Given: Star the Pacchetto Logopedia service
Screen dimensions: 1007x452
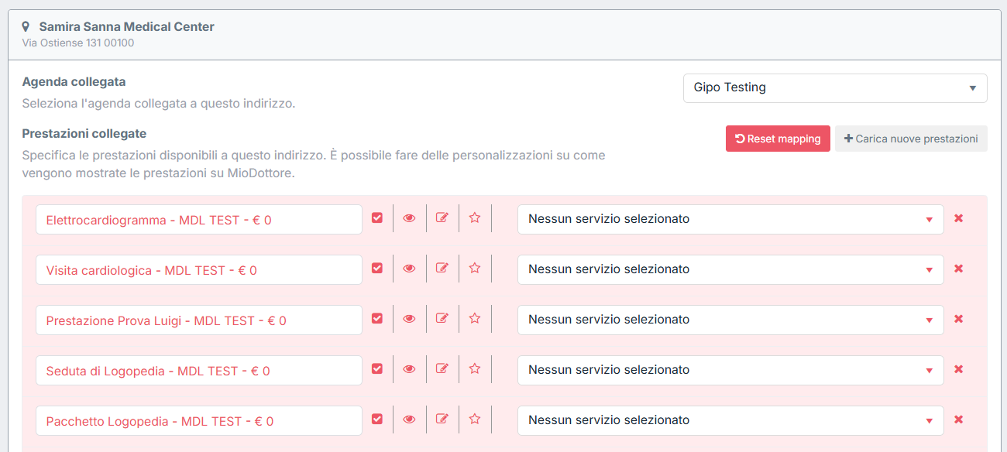Looking at the screenshot, I should tap(475, 419).
